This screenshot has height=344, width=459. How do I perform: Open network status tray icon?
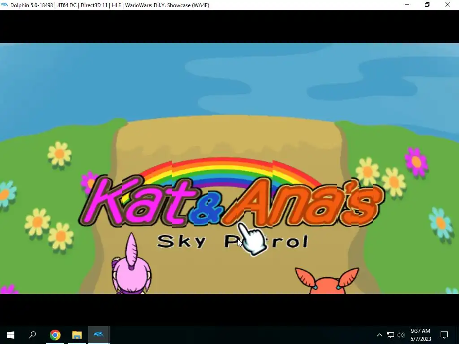coord(390,335)
